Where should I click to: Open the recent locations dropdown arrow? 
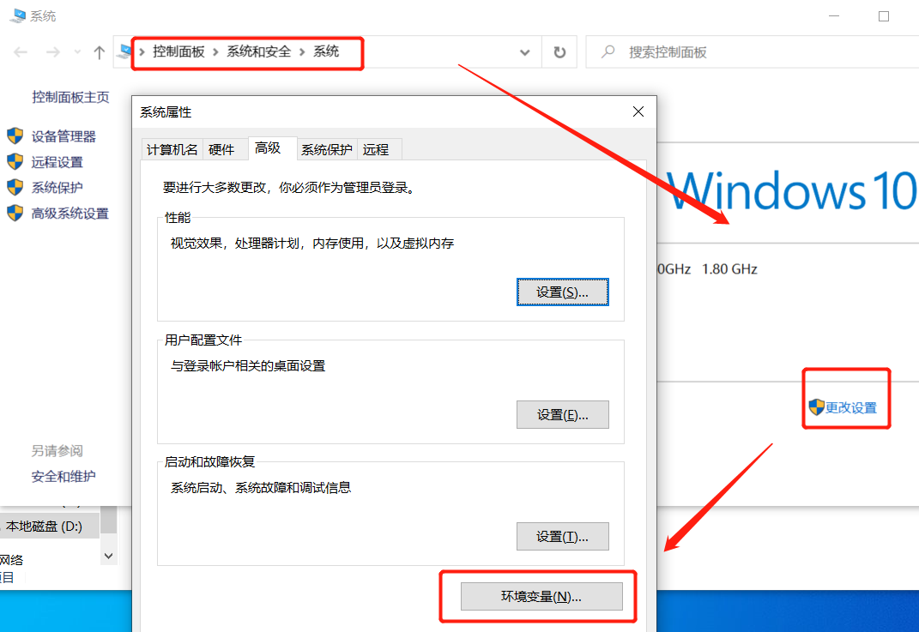[77, 52]
